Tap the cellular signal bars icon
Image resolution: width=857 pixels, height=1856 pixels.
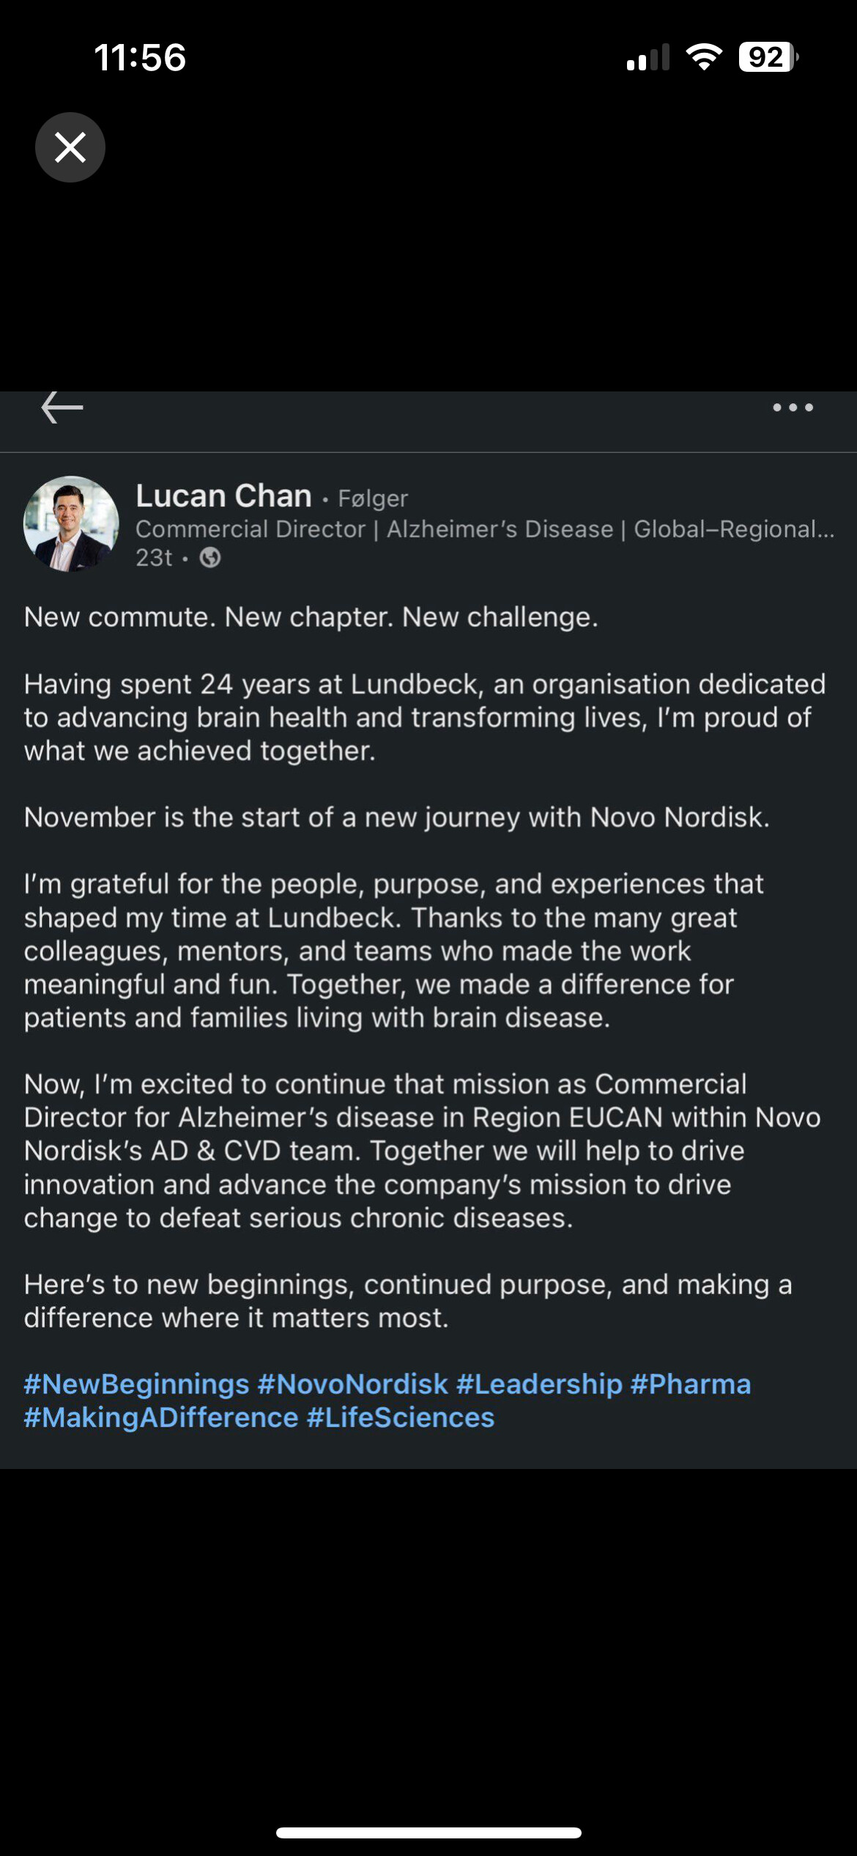[648, 57]
